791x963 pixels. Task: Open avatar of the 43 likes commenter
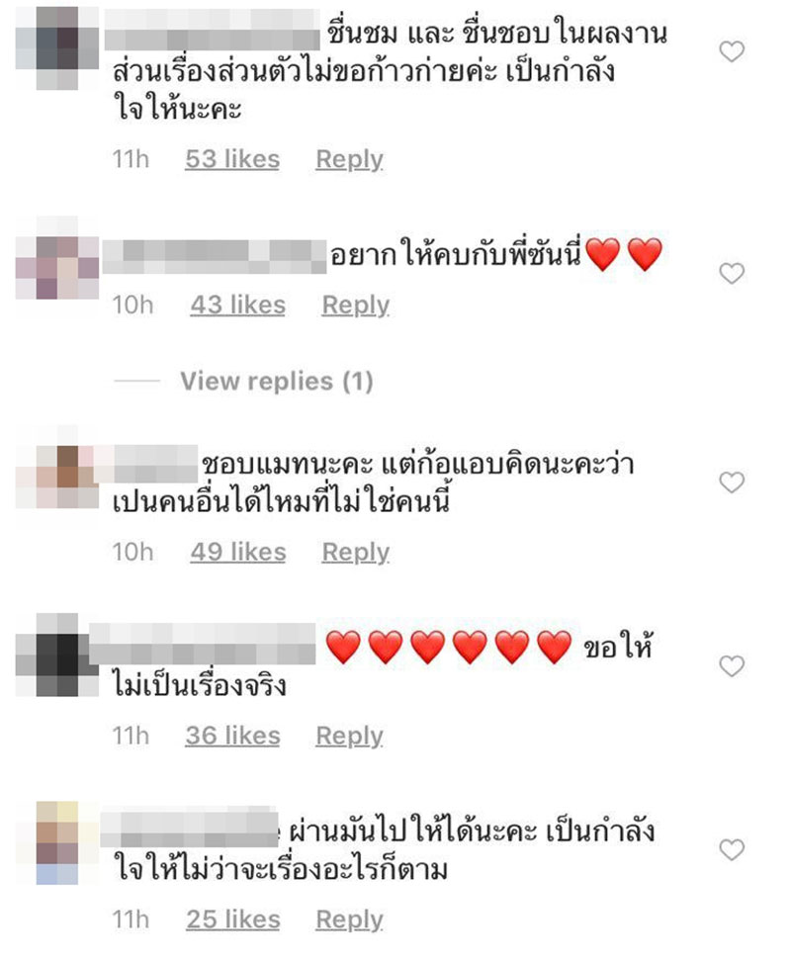pyautogui.click(x=57, y=257)
